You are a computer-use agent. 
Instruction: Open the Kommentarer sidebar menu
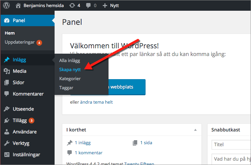point(28,94)
